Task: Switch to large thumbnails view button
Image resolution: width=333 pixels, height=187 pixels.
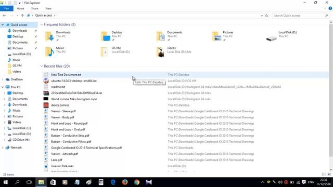Action: (x=329, y=175)
